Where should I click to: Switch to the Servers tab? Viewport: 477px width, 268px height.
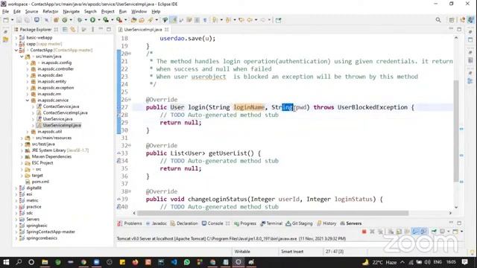[x=351, y=223]
